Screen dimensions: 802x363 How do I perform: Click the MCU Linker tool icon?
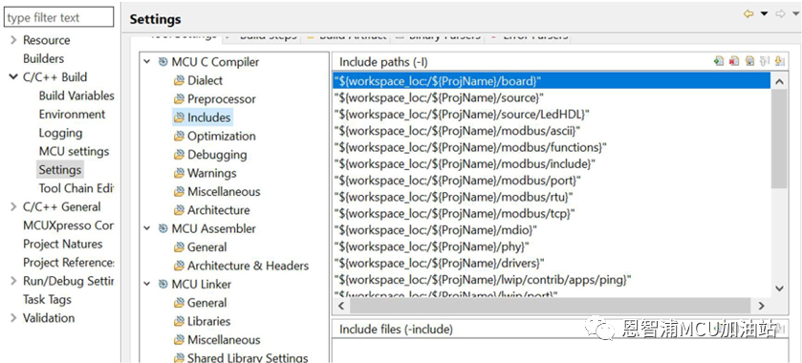pos(163,285)
